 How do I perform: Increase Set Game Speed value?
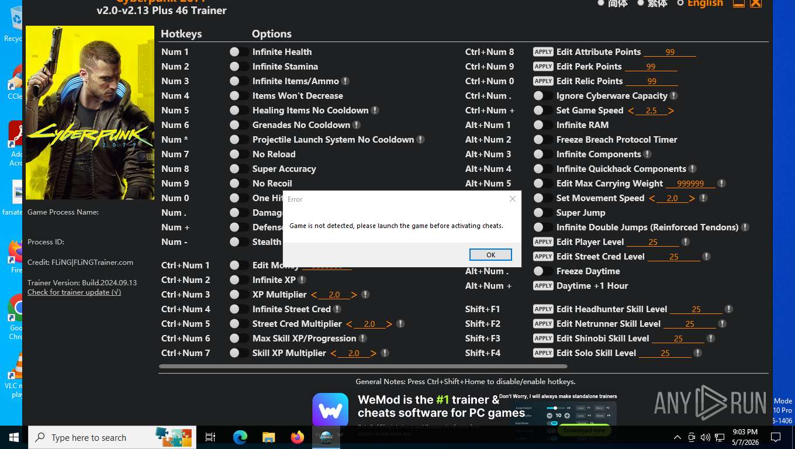point(671,111)
